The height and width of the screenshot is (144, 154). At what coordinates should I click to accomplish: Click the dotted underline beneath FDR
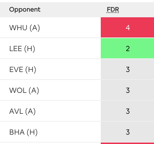113,12
